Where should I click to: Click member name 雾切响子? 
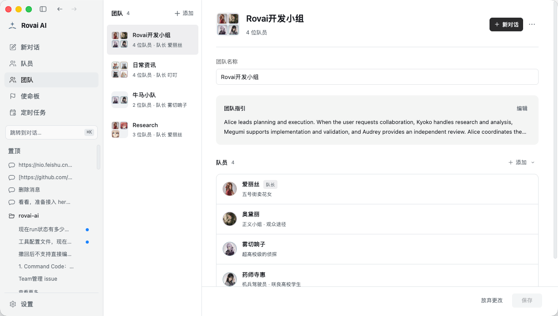(254, 245)
